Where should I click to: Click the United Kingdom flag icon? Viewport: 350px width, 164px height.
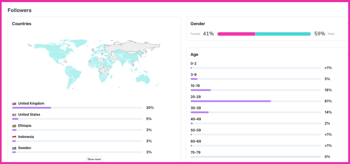coord(14,104)
